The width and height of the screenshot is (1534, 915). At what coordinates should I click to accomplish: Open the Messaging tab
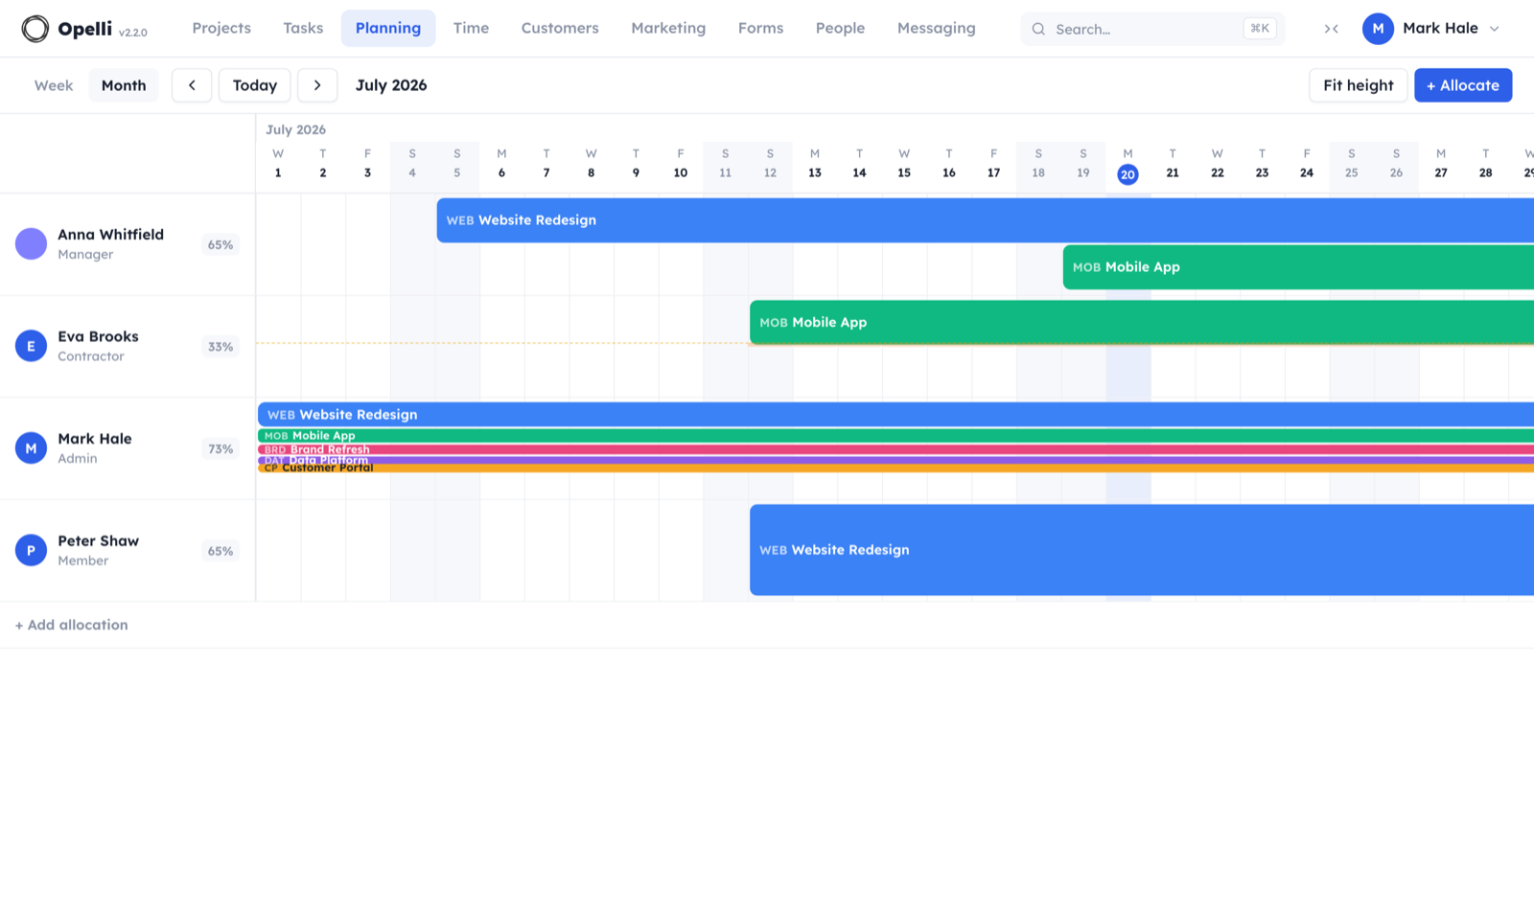pyautogui.click(x=937, y=29)
